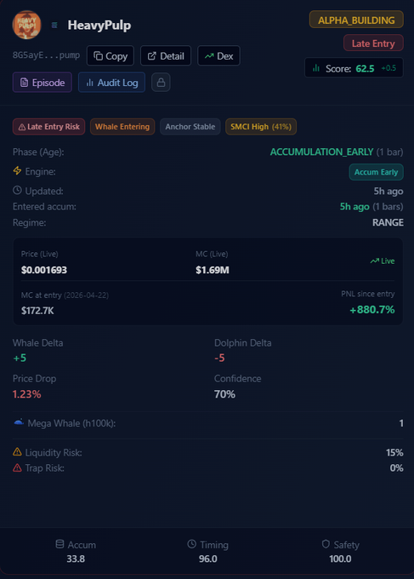This screenshot has height=579, width=414.
Task: Click the Anchor Stable tag
Action: coord(190,127)
